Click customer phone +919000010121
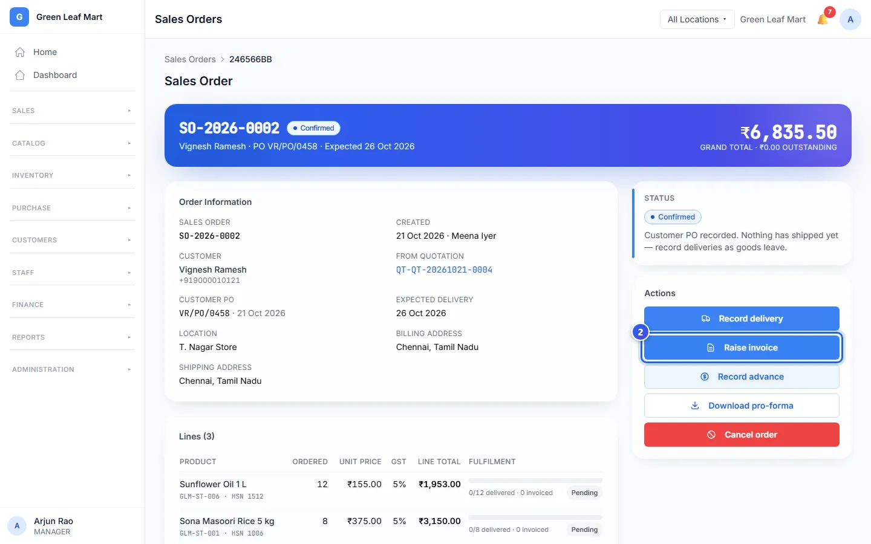 pyautogui.click(x=209, y=280)
